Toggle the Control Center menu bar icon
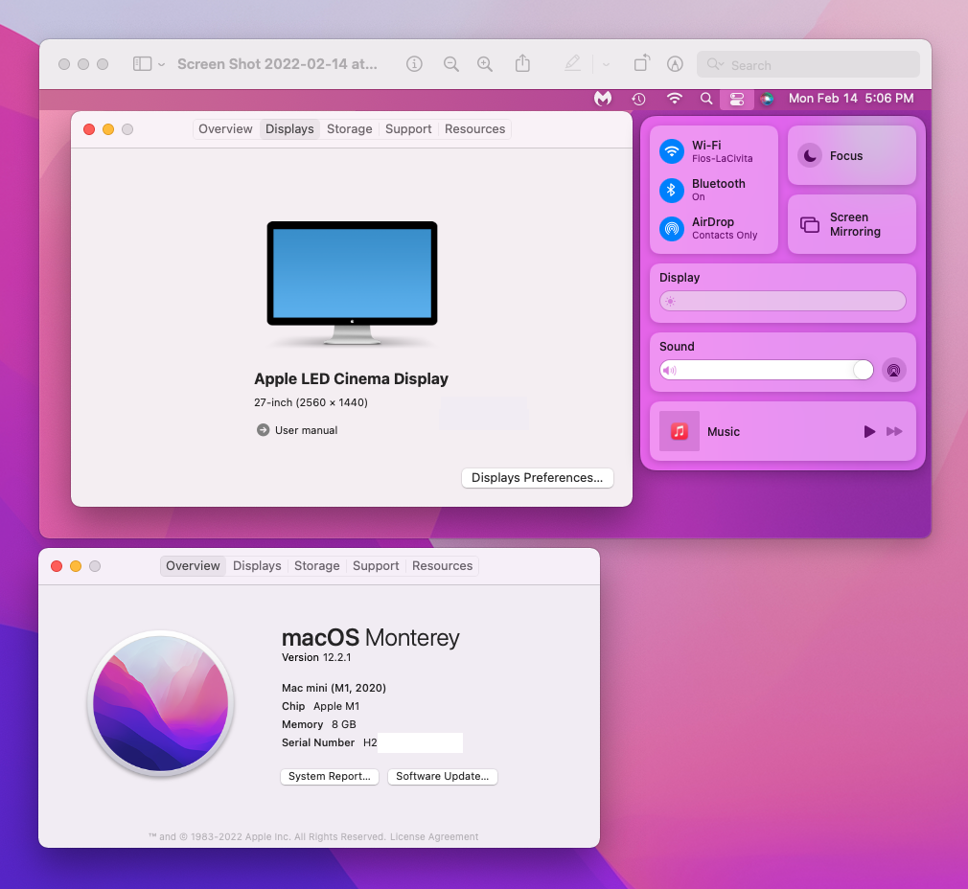Image resolution: width=968 pixels, height=889 pixels. 736,99
